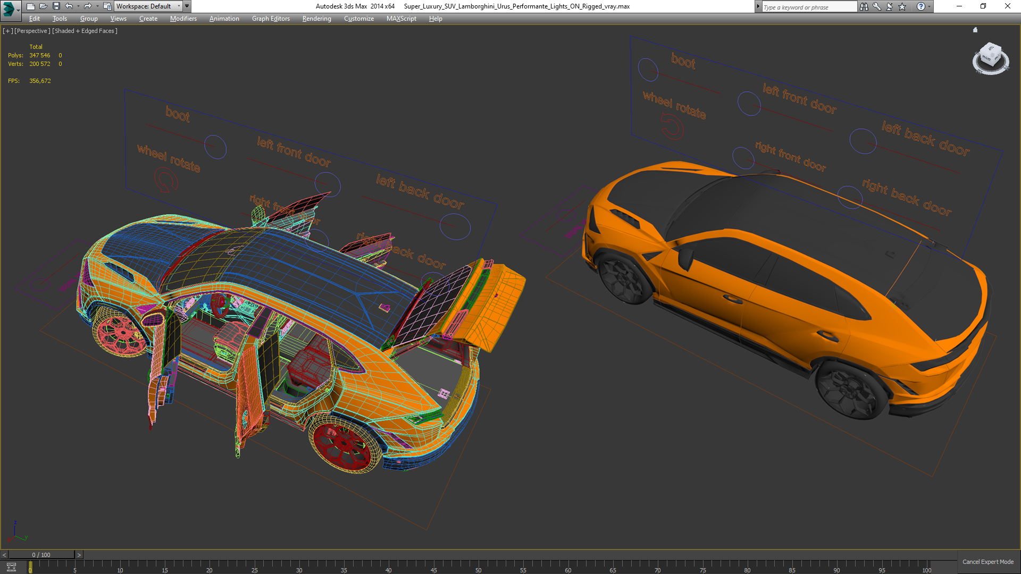Restore down the 3ds Max window

tap(983, 6)
